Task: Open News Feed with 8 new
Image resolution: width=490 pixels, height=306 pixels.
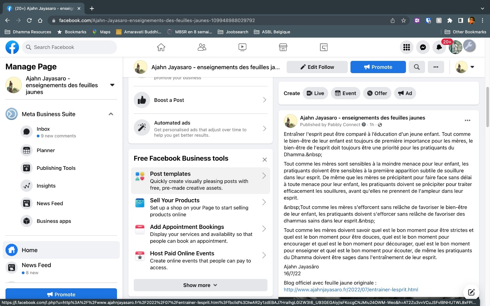Action: tap(61, 268)
